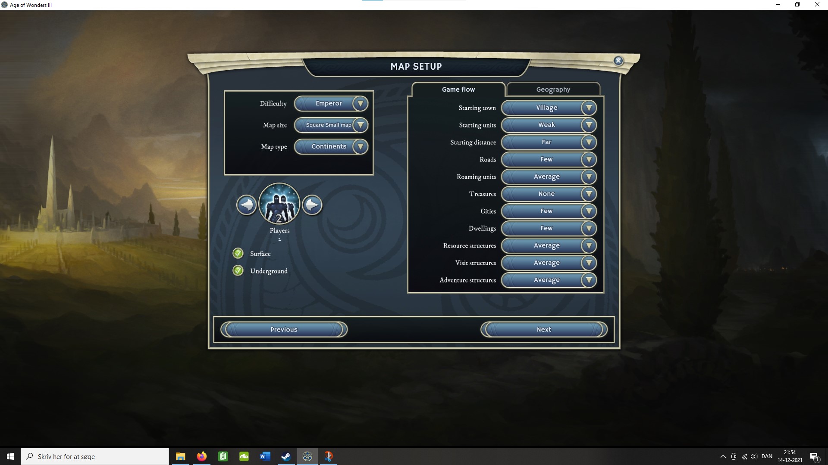
Task: Open Steam from the taskbar
Action: click(286, 456)
